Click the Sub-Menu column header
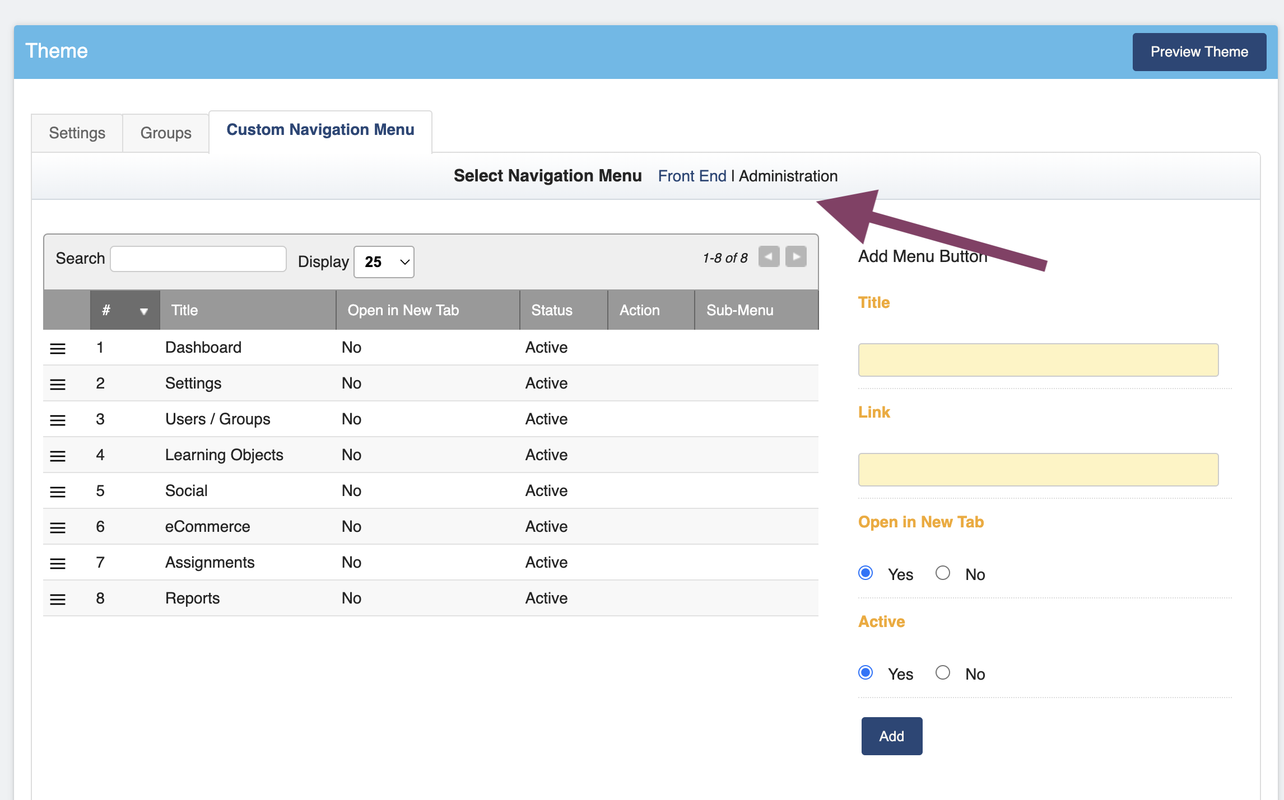 (x=756, y=310)
